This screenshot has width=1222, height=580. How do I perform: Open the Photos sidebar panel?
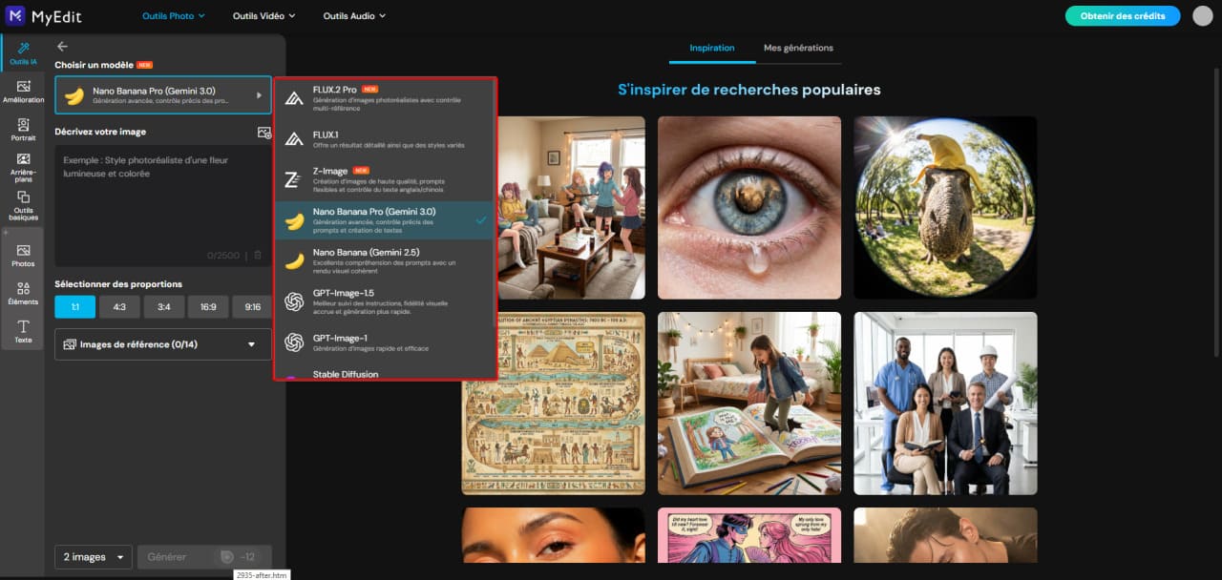tap(23, 255)
